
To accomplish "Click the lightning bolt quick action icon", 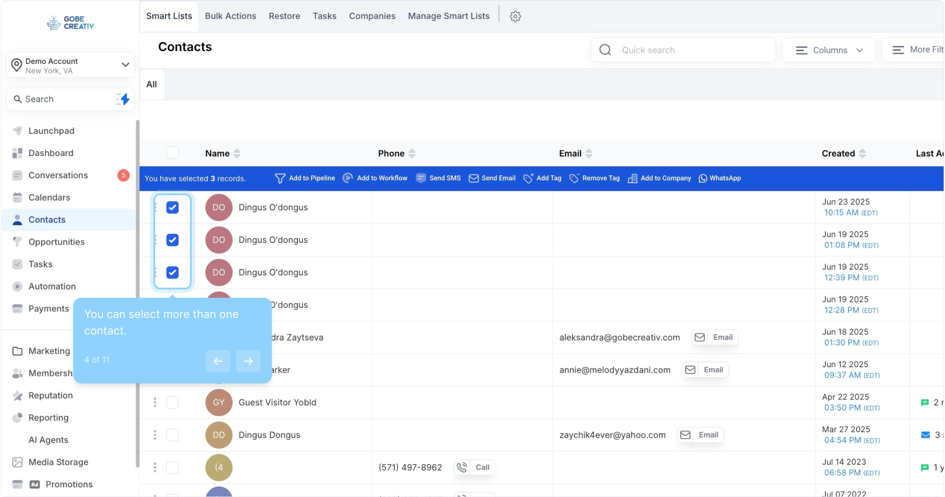I will [x=123, y=99].
